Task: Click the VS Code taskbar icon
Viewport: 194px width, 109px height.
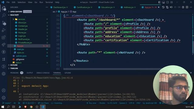Action: coord(43,107)
